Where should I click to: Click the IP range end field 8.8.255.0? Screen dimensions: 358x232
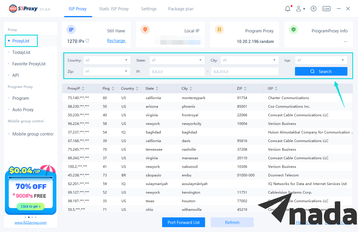[x=245, y=72]
